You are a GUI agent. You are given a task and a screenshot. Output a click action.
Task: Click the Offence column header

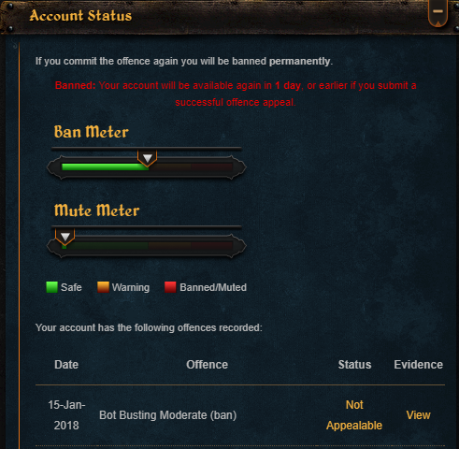click(x=207, y=365)
